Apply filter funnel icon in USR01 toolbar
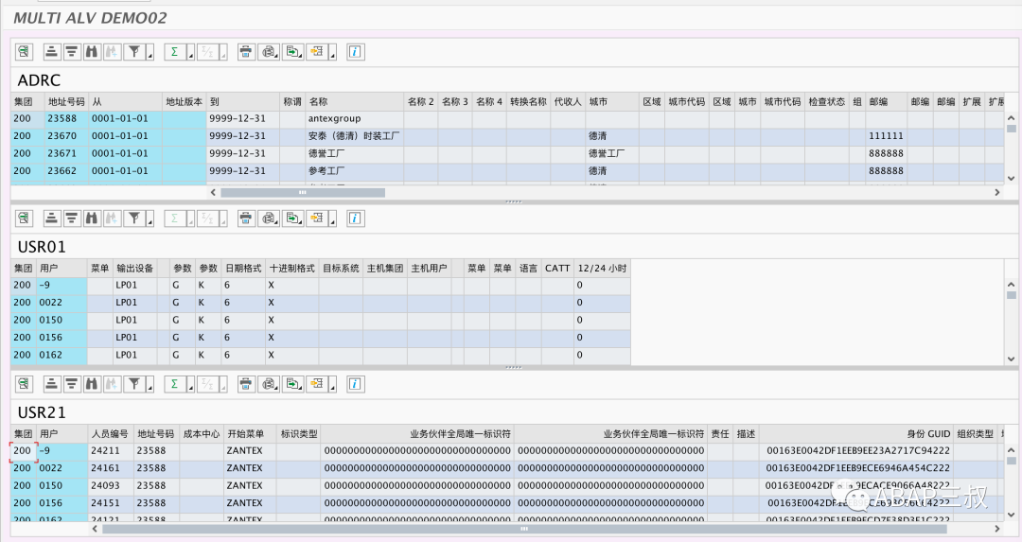This screenshot has width=1022, height=542. coord(133,219)
